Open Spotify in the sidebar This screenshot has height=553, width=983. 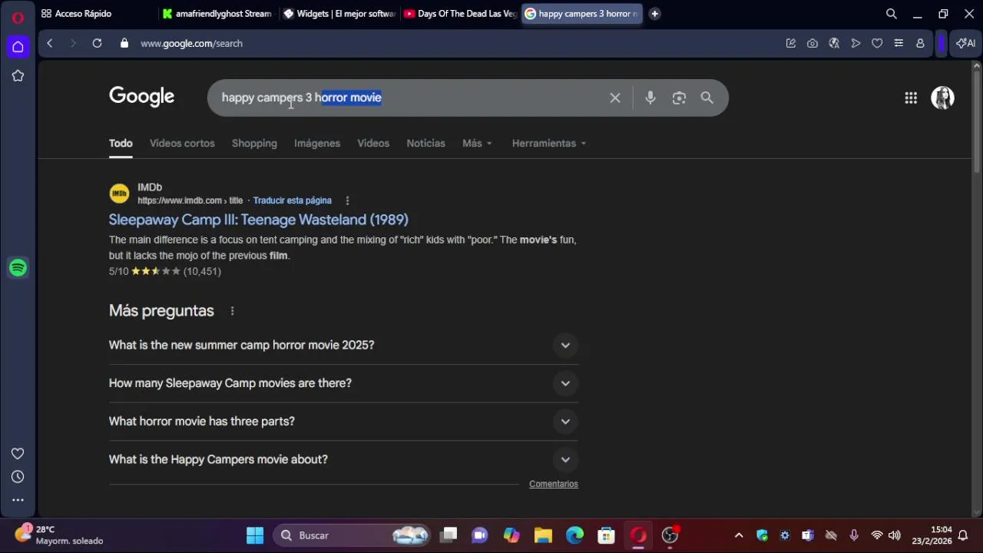click(18, 268)
